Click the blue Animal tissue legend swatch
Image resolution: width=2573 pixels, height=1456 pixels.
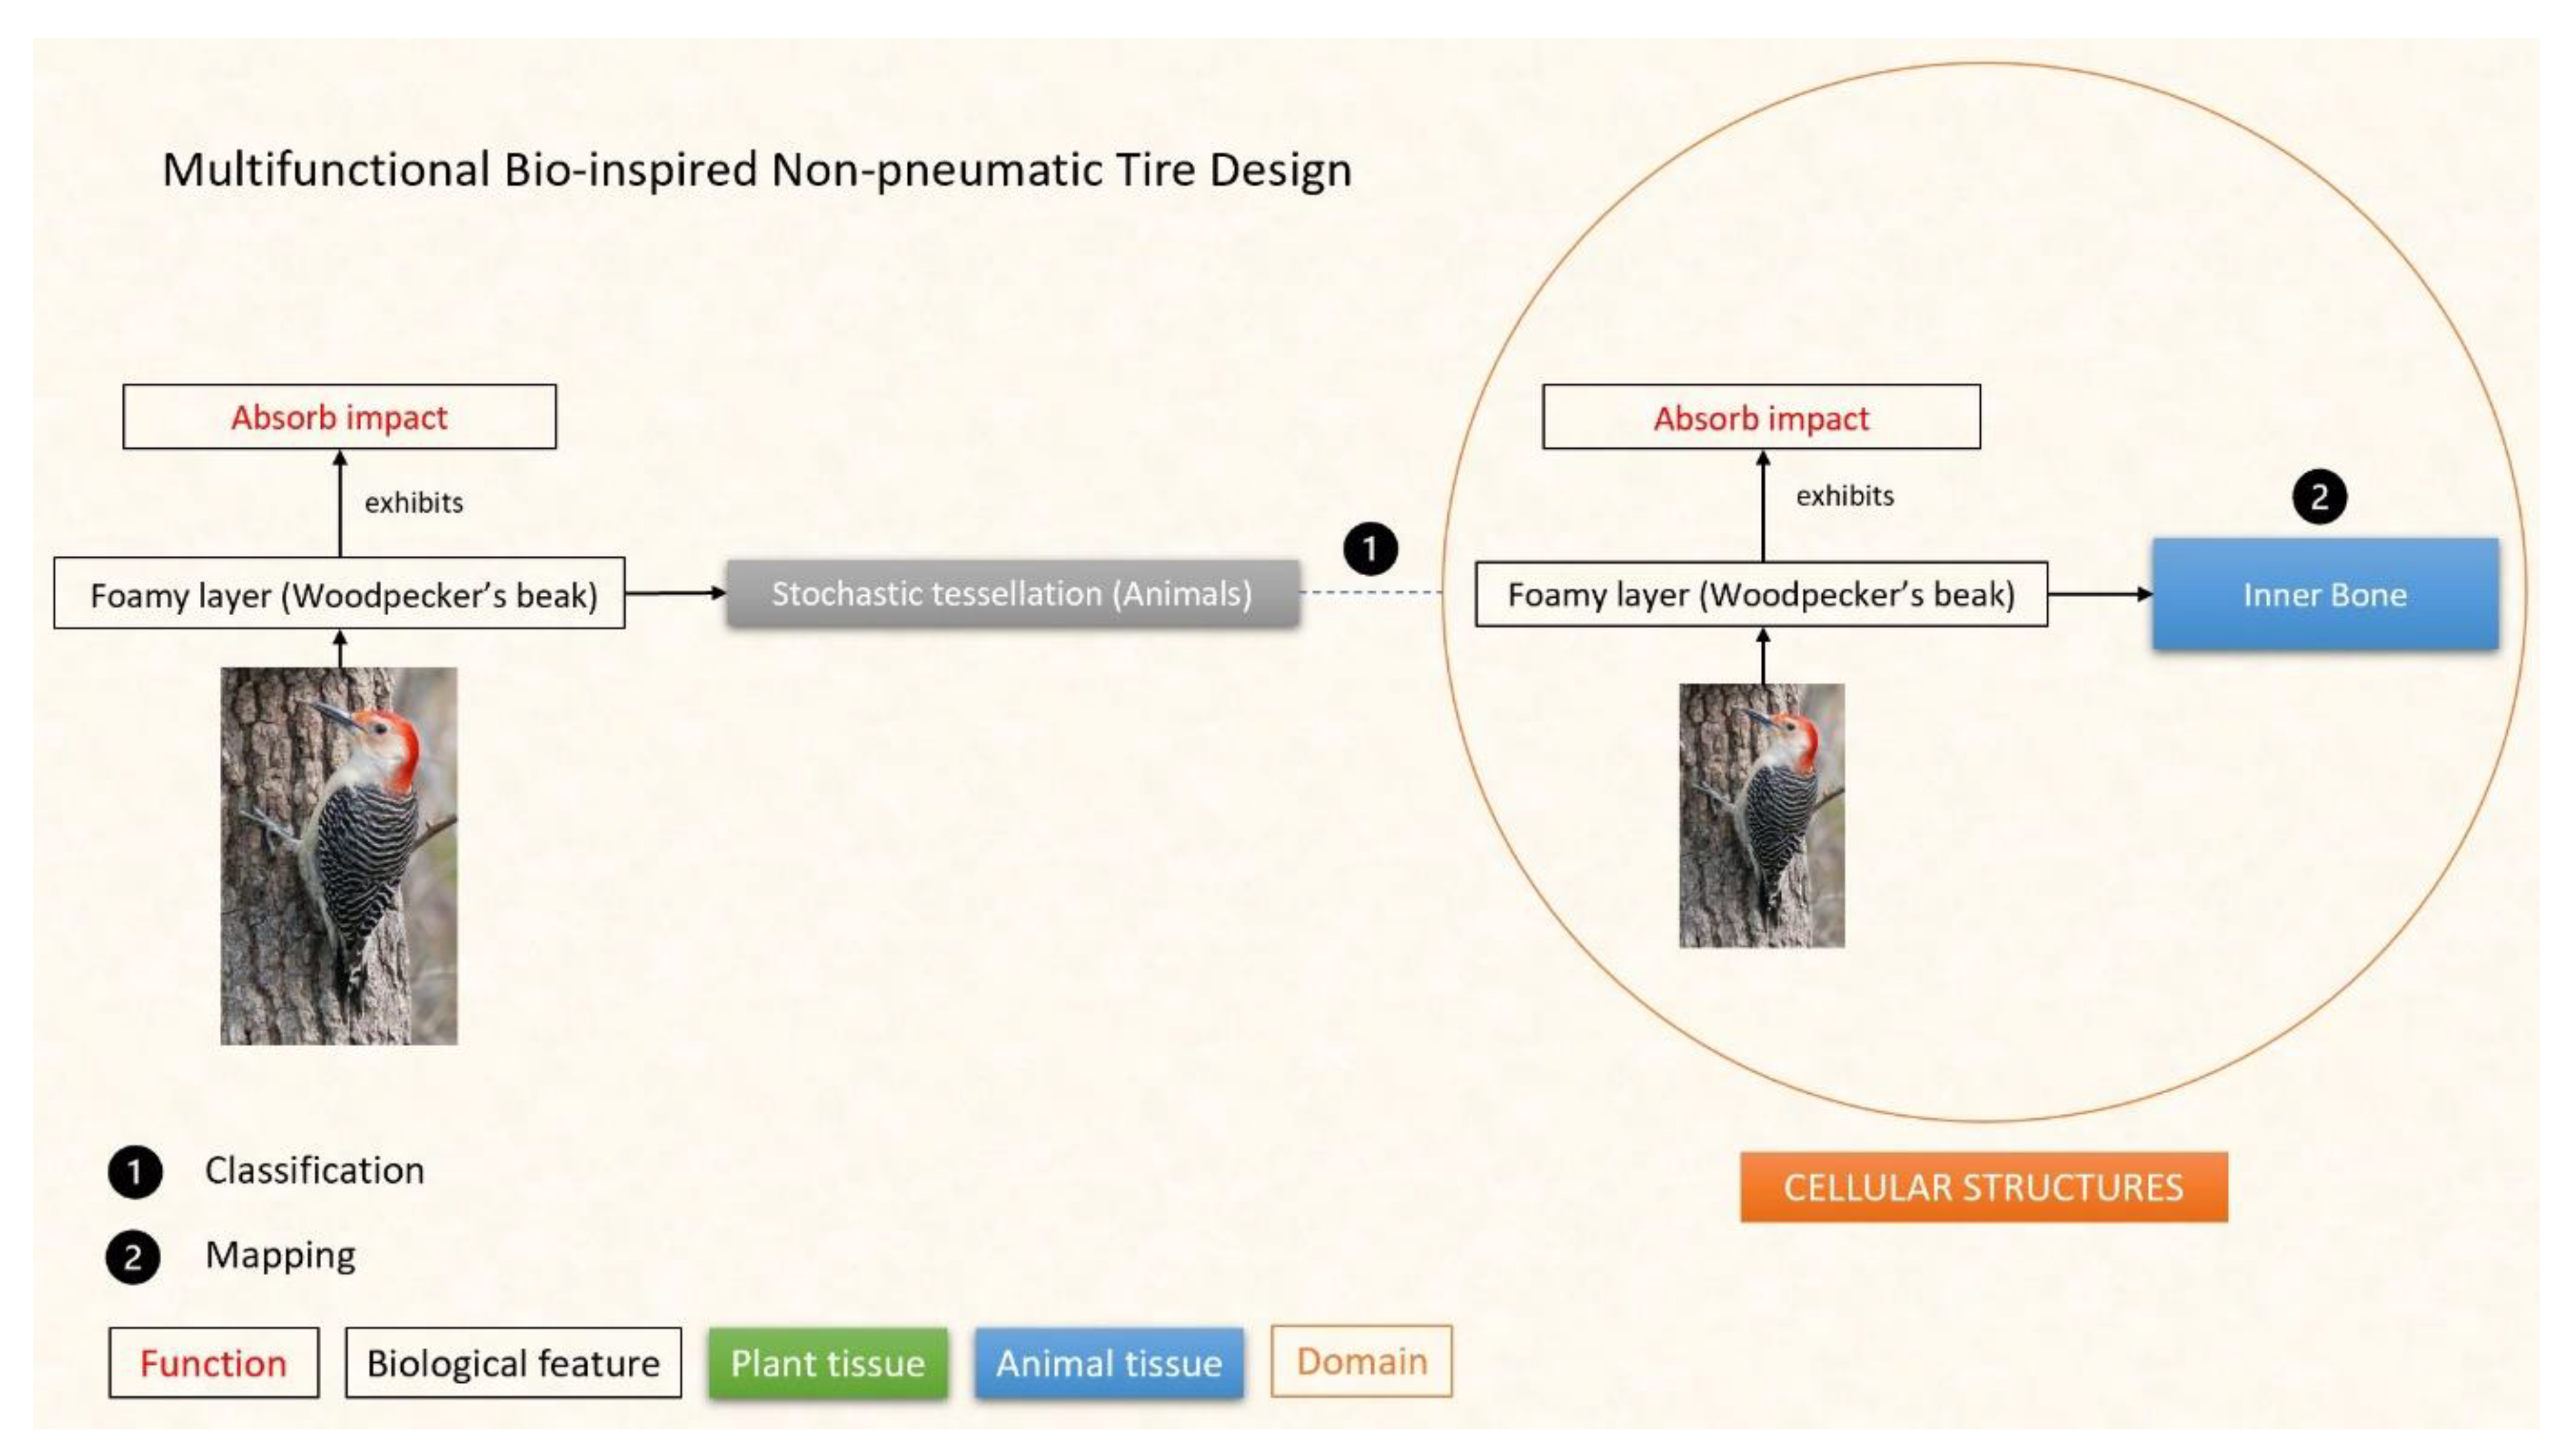[x=1109, y=1363]
